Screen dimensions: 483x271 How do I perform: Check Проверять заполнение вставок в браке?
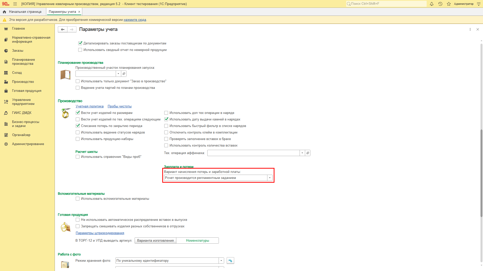coord(166,139)
